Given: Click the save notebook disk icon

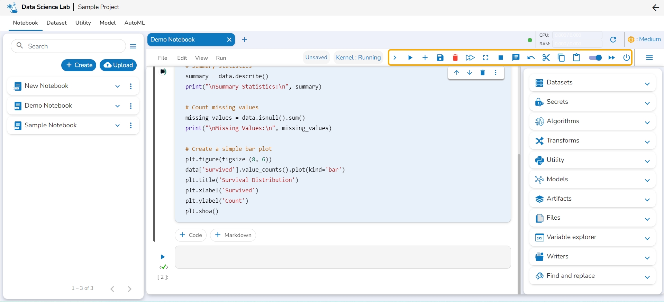Looking at the screenshot, I should point(440,58).
